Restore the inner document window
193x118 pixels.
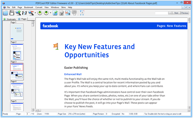pos(186,8)
